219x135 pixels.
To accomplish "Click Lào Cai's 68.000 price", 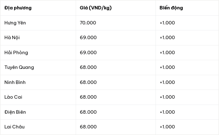I will (88, 97).
